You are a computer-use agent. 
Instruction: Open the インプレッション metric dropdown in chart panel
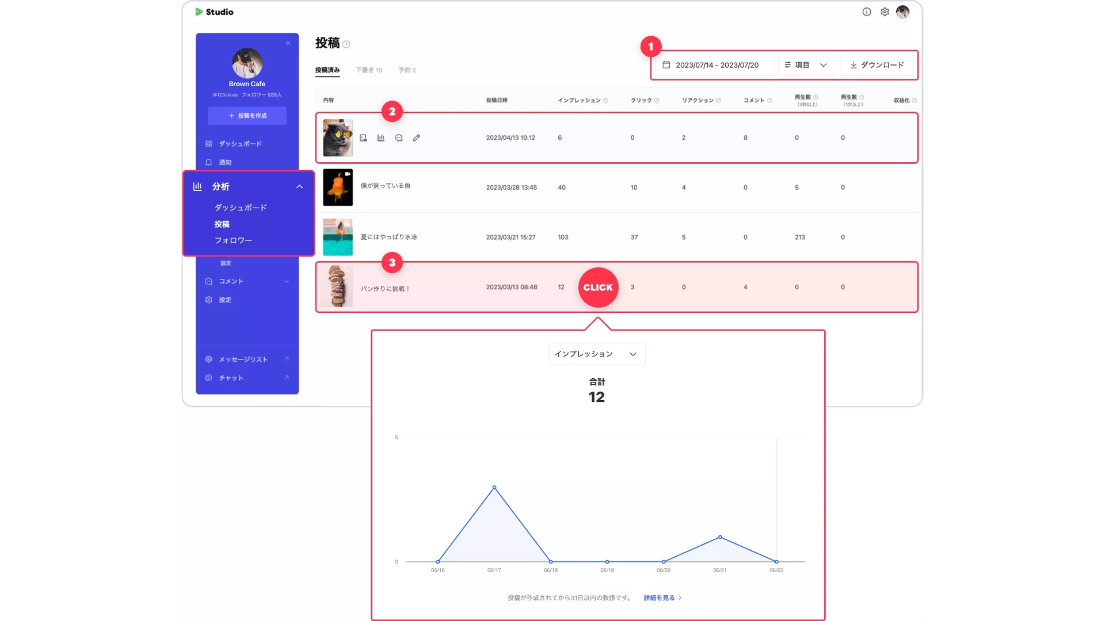click(596, 354)
